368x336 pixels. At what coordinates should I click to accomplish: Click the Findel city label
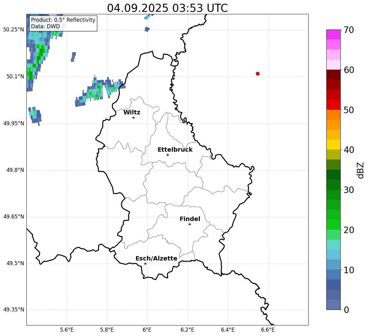tap(190, 219)
